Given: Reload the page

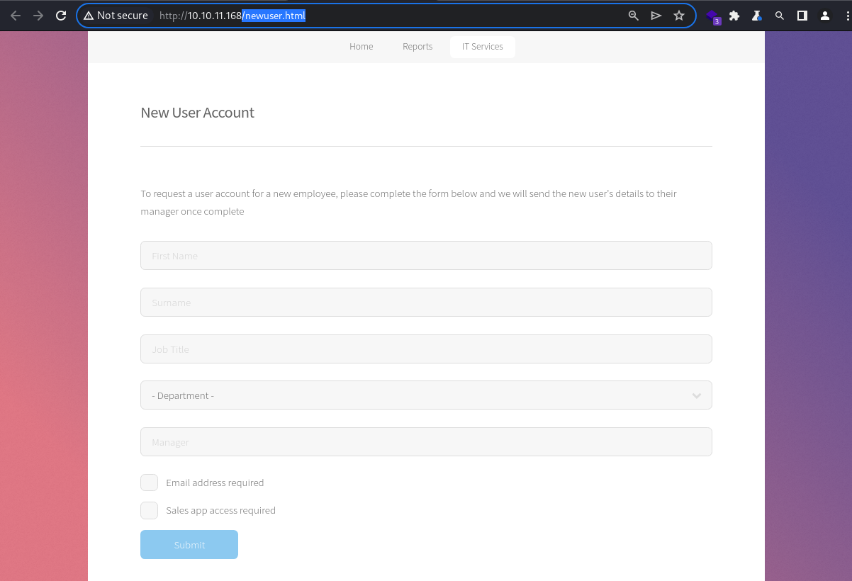Looking at the screenshot, I should pyautogui.click(x=61, y=16).
